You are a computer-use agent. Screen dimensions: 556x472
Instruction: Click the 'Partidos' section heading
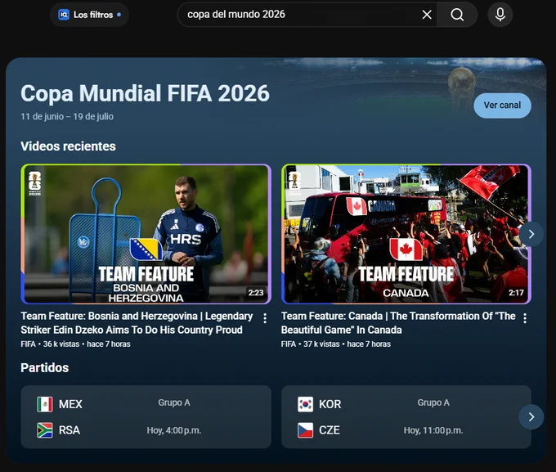(x=45, y=367)
